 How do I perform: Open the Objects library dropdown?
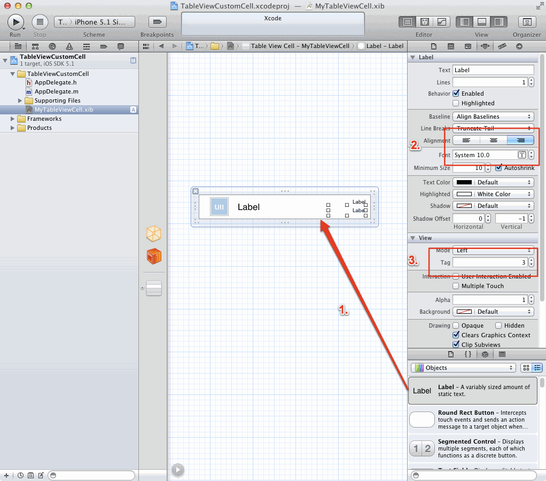coord(463,368)
